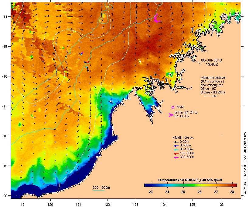Screen dimensions: 249x207
Task: Click the drifters@12h to 07-Jul 00Z text
Action: (x=186, y=114)
